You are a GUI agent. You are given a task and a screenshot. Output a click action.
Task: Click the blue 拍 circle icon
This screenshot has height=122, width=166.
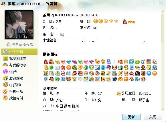tap(149, 73)
